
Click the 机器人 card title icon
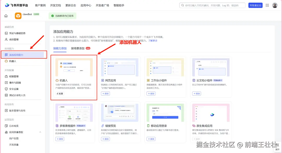[57, 81]
